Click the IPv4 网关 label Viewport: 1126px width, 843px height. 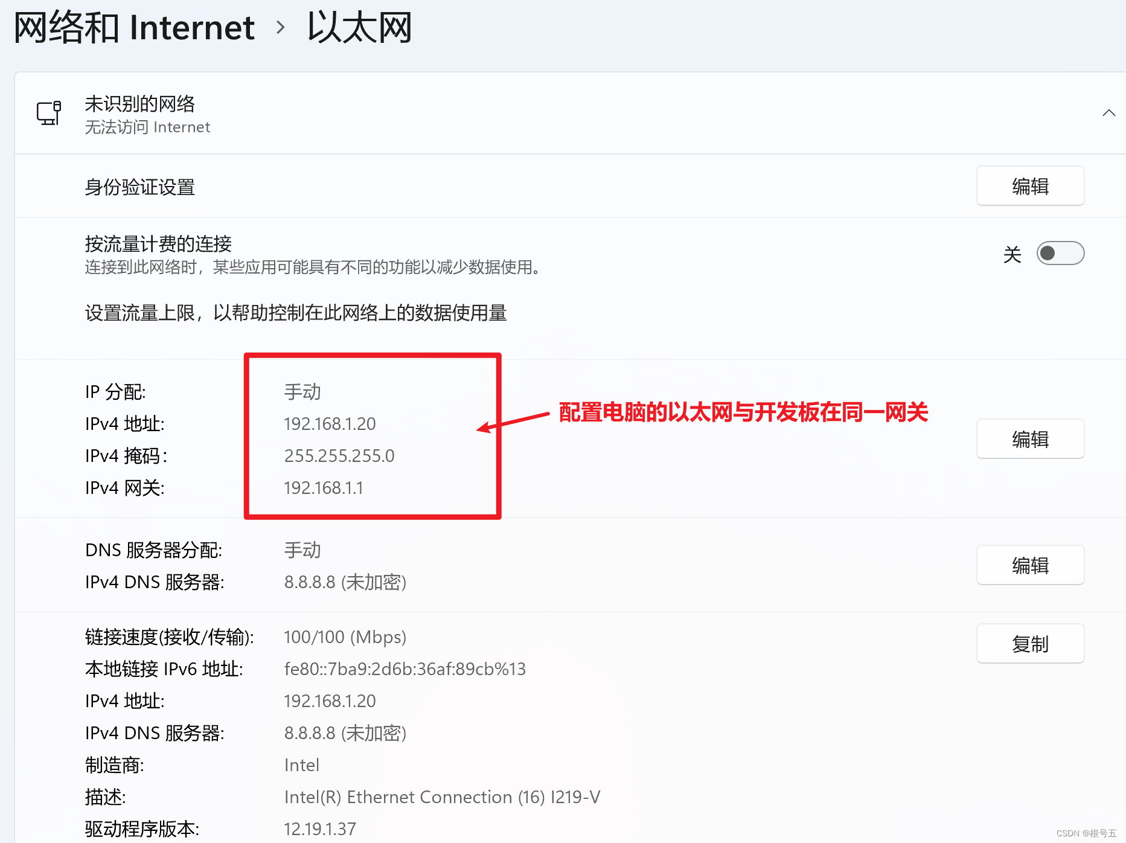click(x=125, y=488)
